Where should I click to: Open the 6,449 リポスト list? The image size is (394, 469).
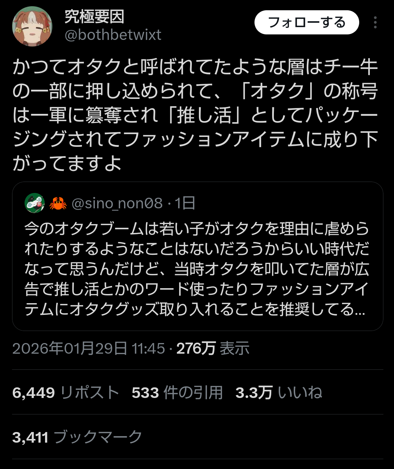click(x=66, y=393)
